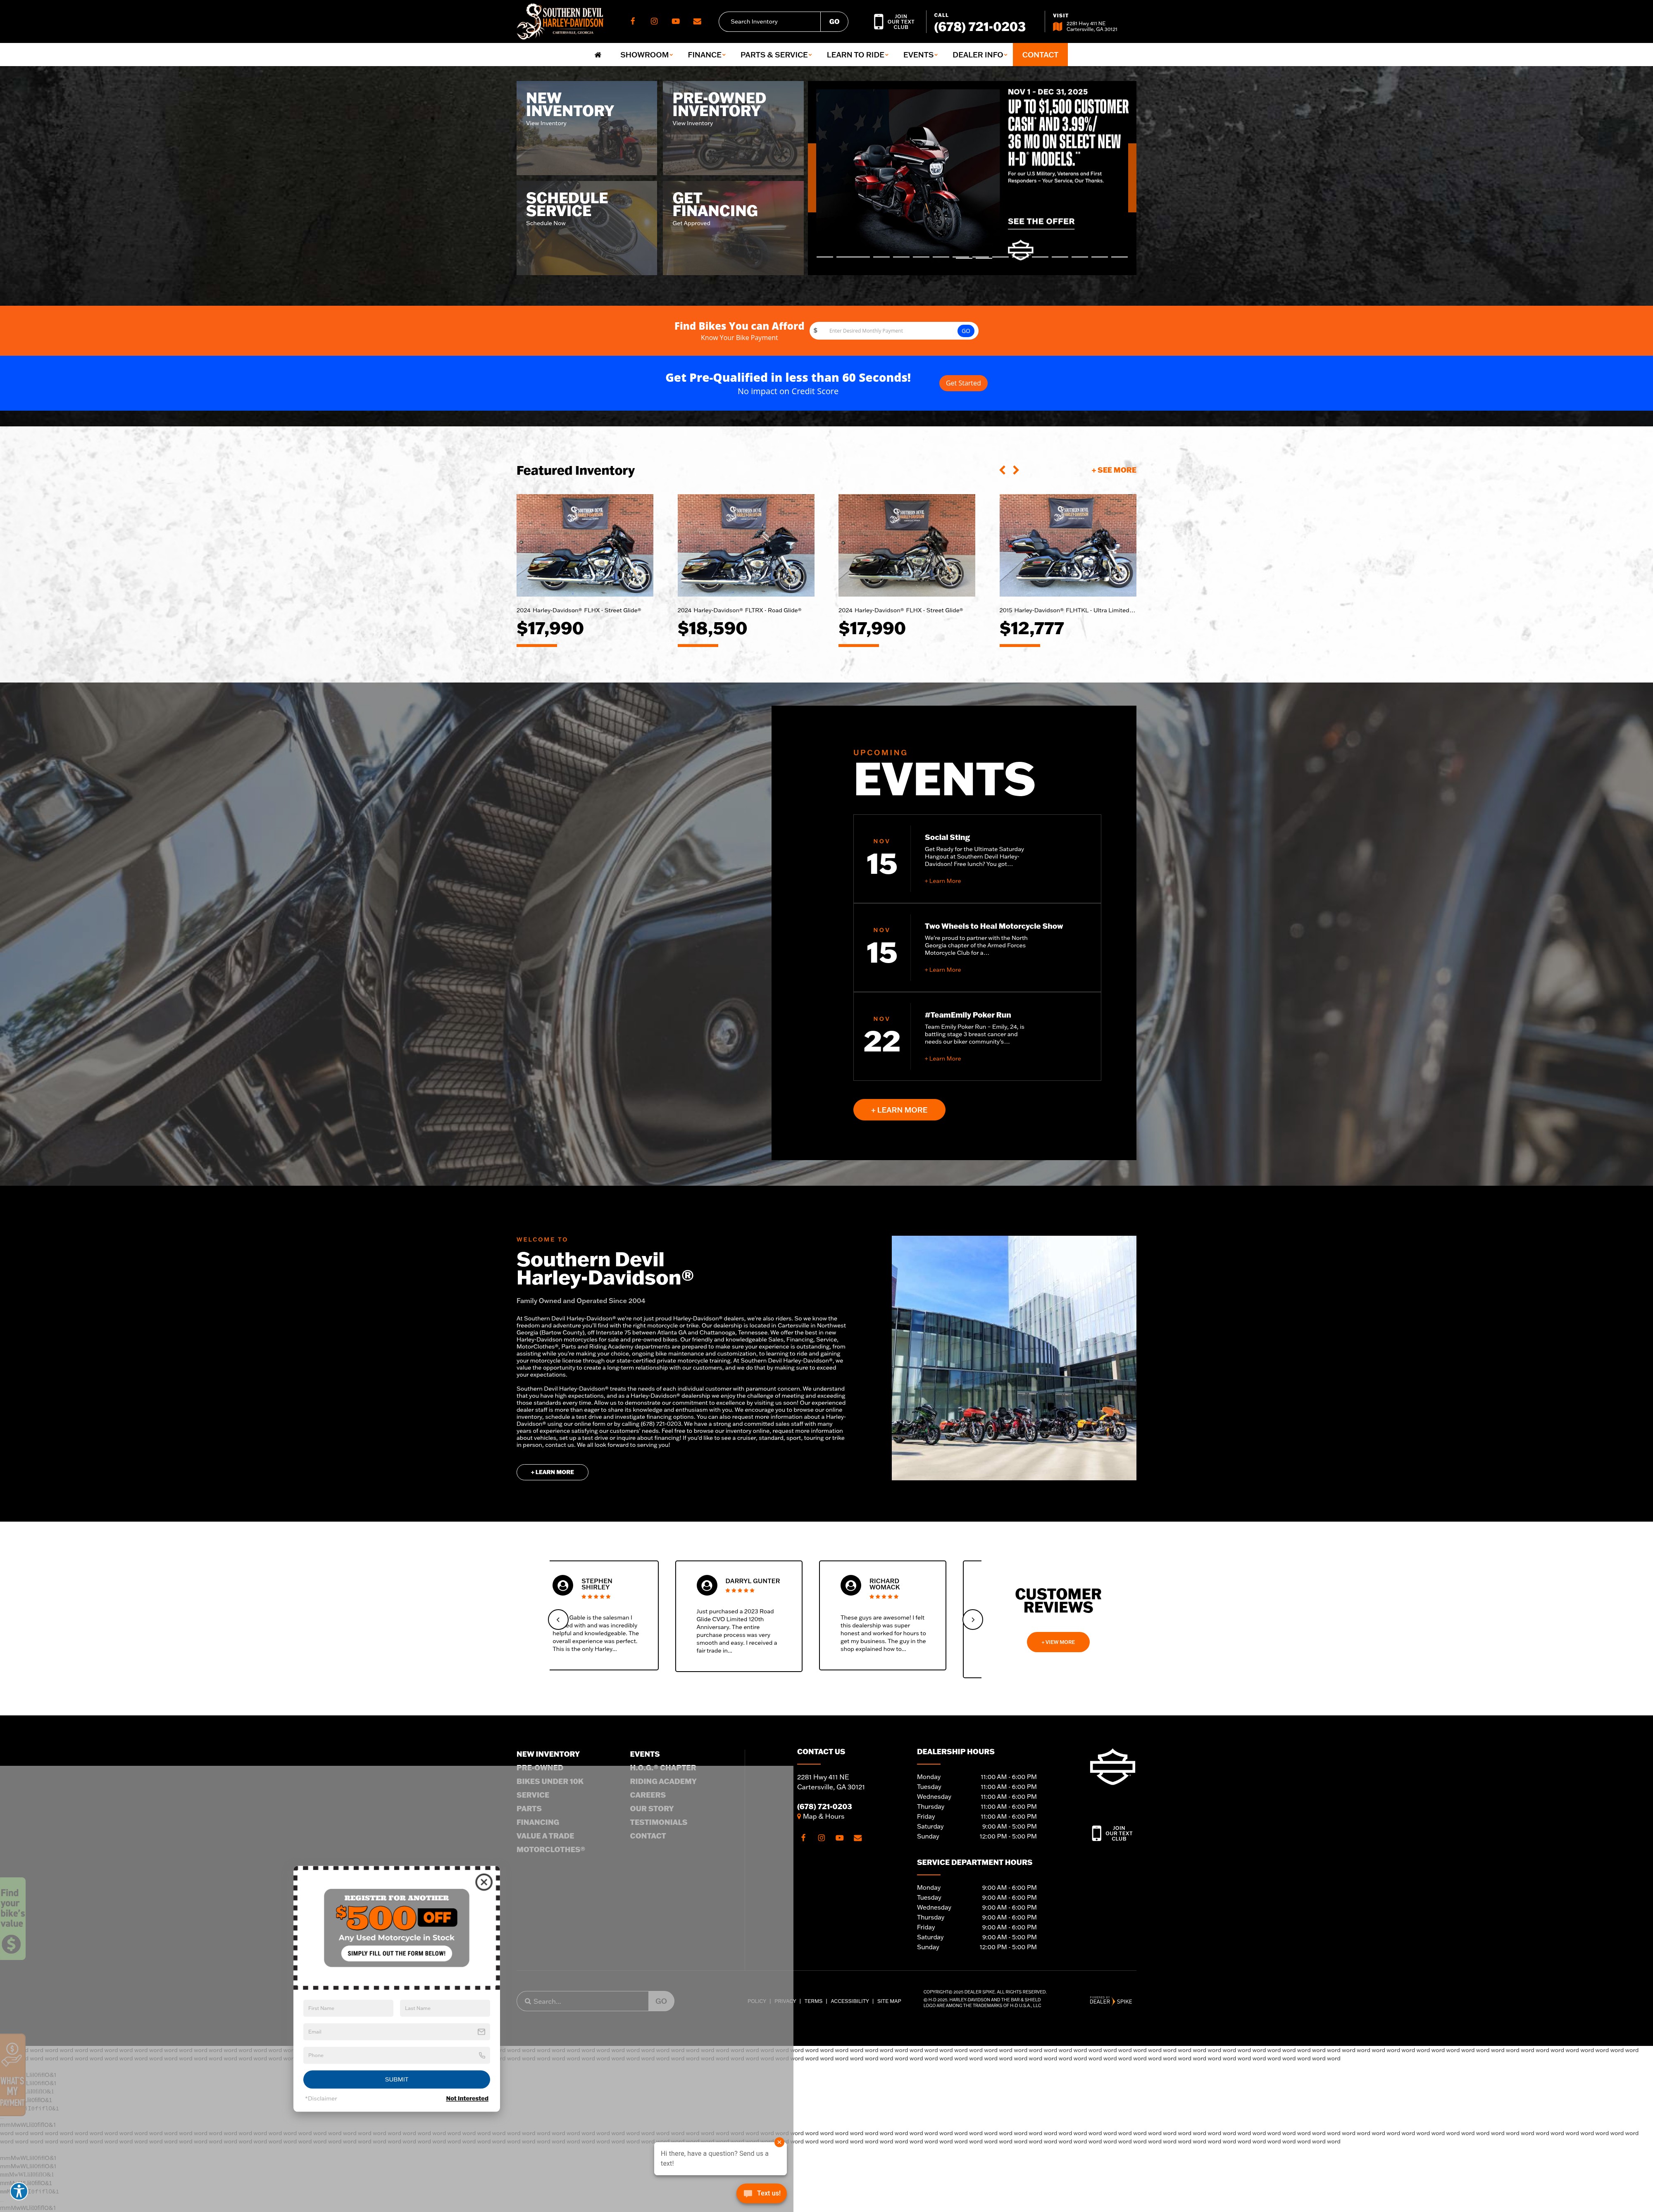The width and height of the screenshot is (1653, 2212).
Task: Click the Email field in popup
Action: 396,2031
